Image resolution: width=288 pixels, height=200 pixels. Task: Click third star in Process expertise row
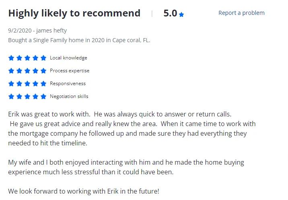tap(27, 71)
